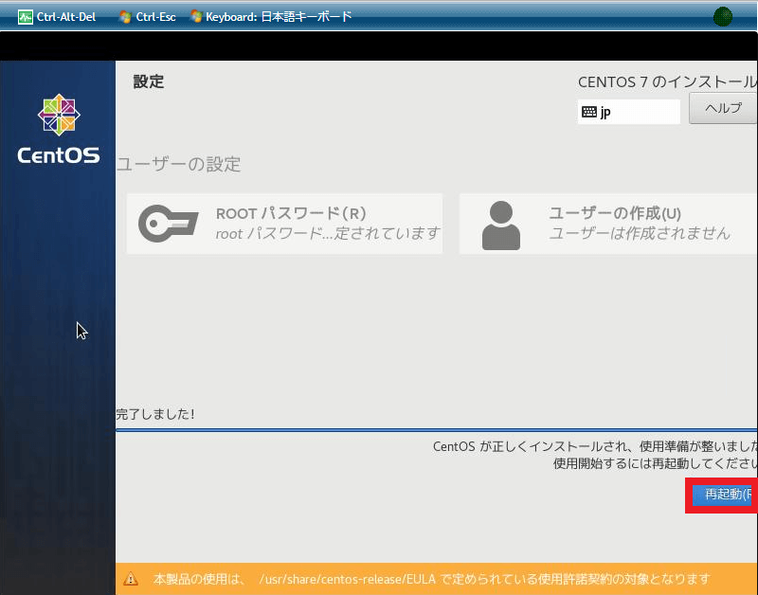Click the Windows flag icon beside Ctrl-Esc
The width and height of the screenshot is (758, 595).
[125, 17]
